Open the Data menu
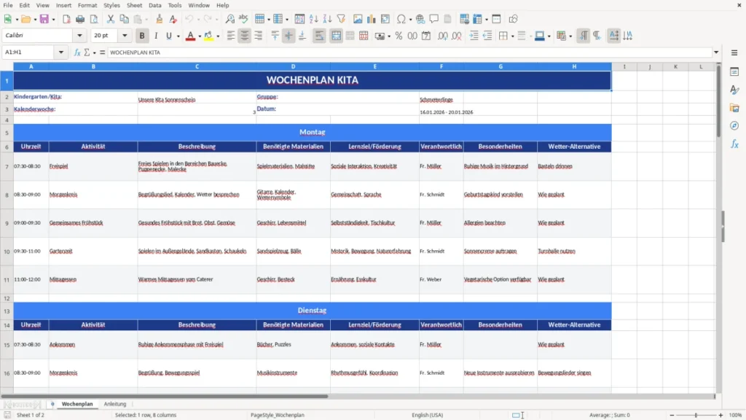 [155, 5]
